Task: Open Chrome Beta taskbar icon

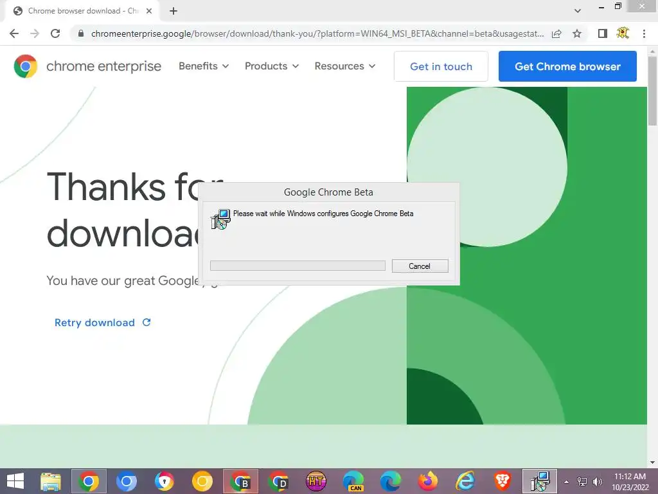Action: [240, 481]
